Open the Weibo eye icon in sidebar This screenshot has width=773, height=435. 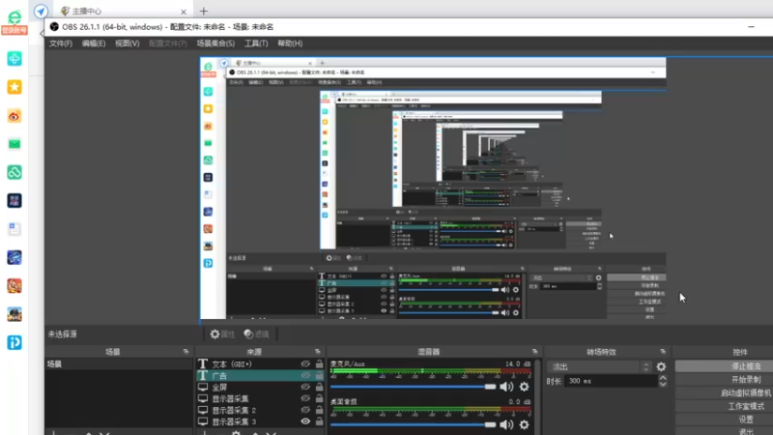14,116
